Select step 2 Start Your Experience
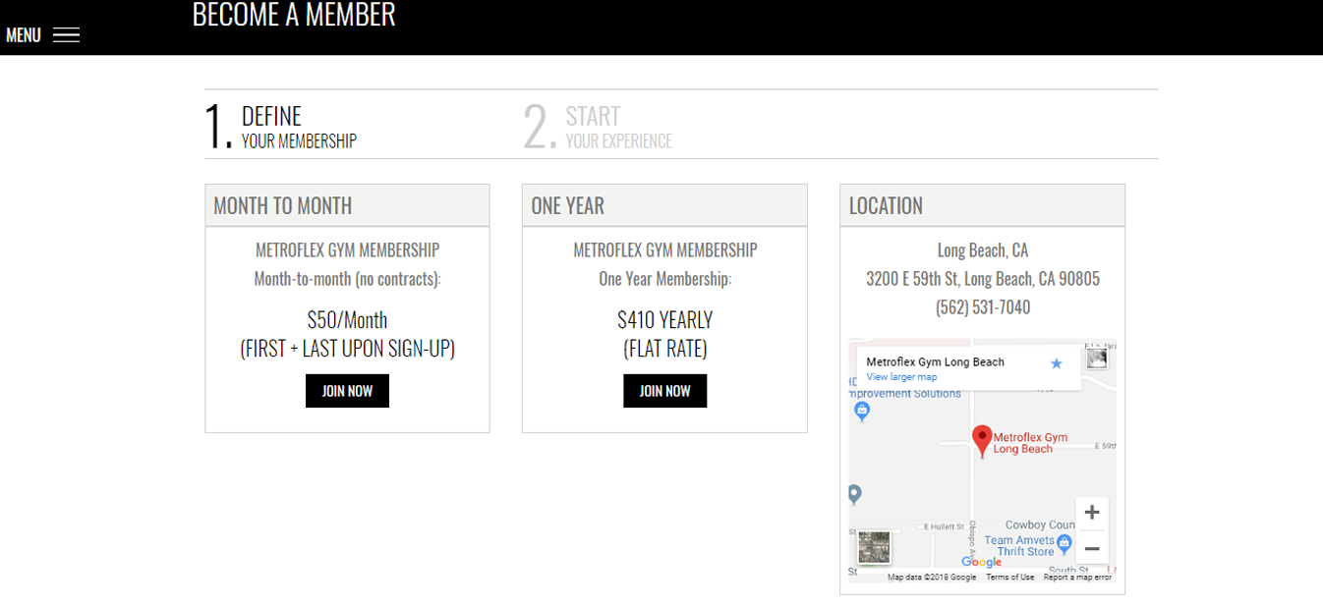 tap(598, 126)
